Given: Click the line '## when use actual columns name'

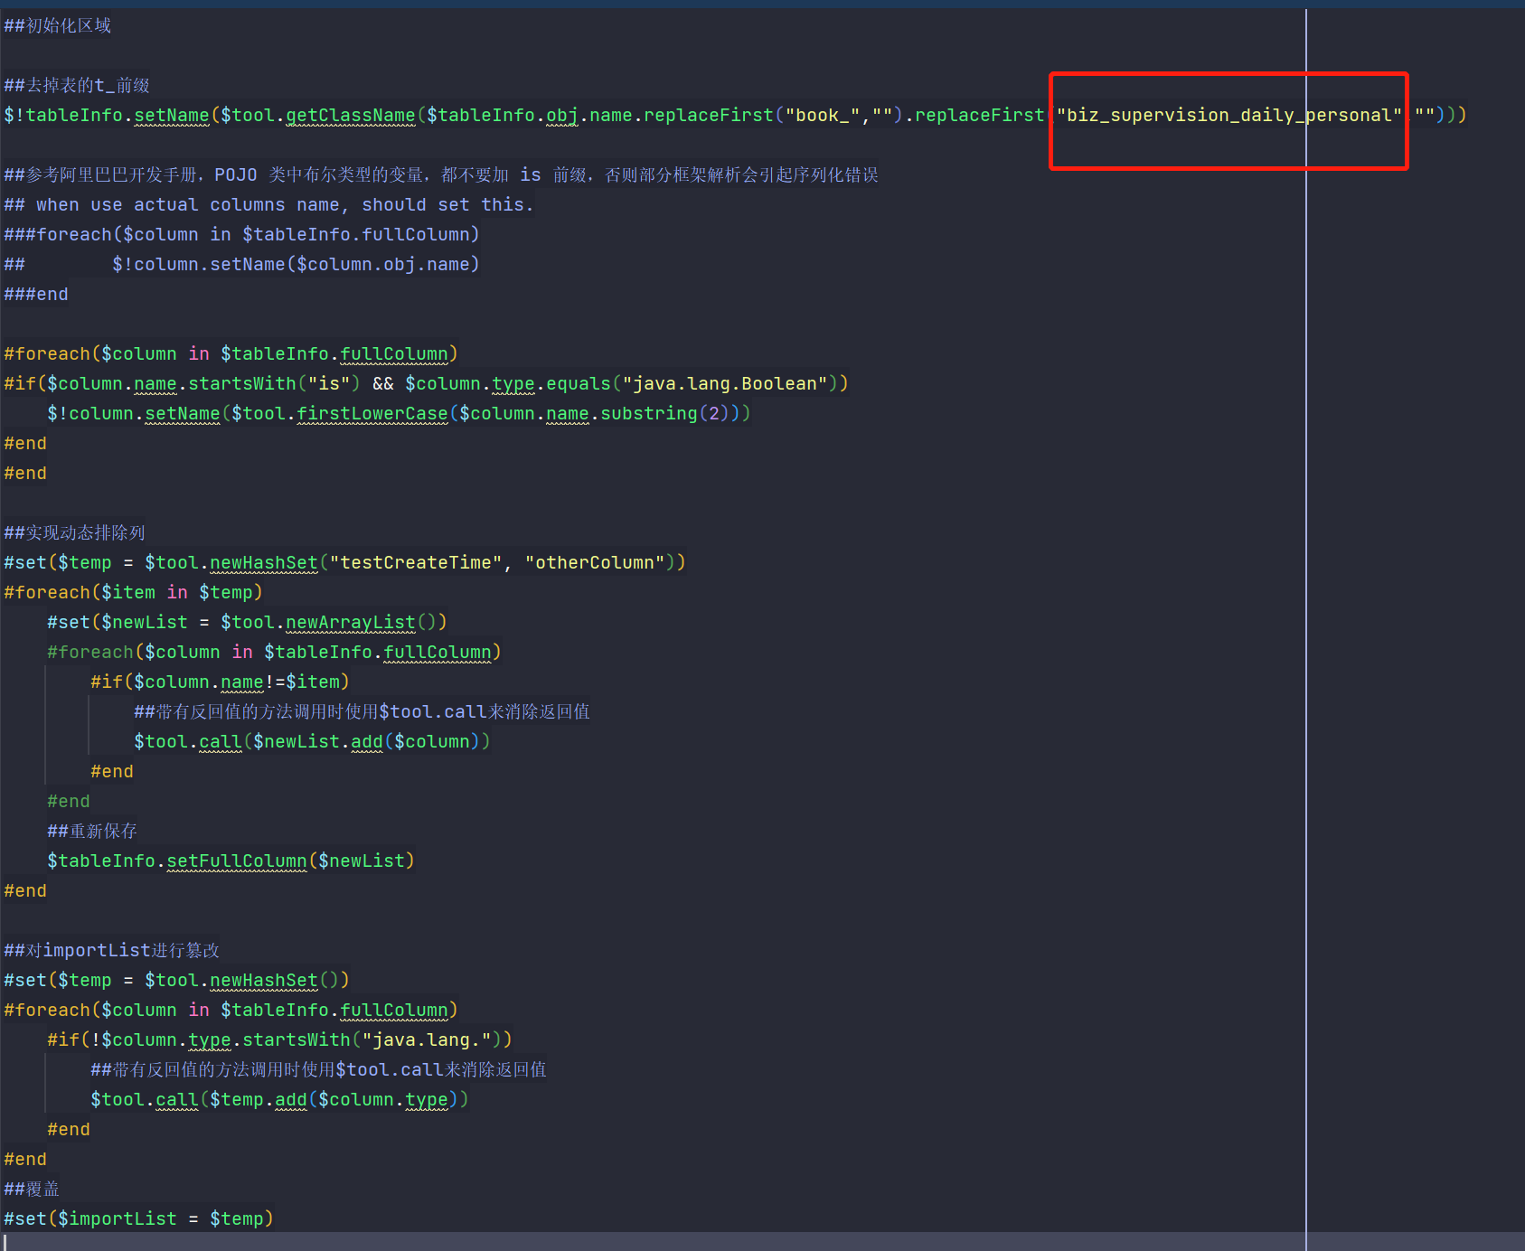Looking at the screenshot, I should point(268,204).
